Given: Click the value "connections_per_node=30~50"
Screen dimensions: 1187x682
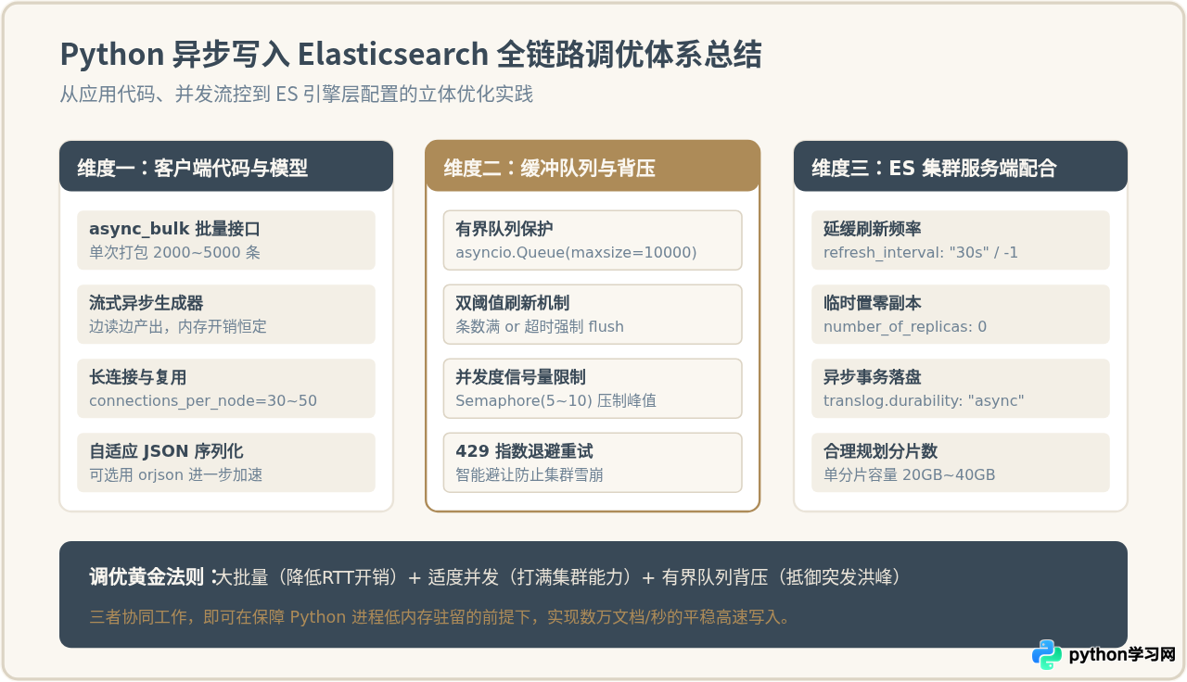Looking at the screenshot, I should coord(203,400).
